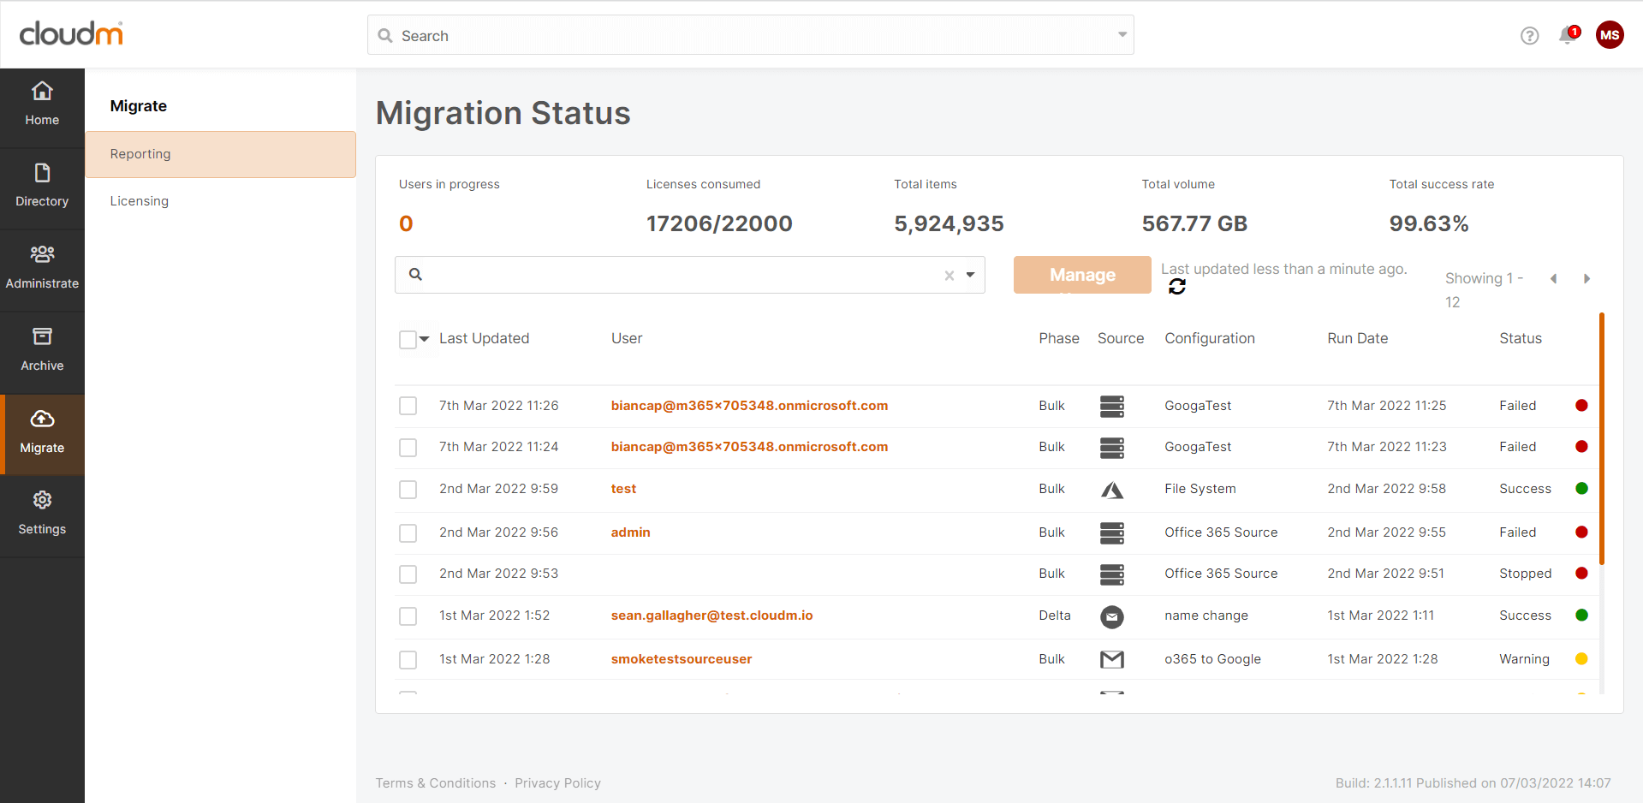
Task: Open the Archive section
Action: [x=42, y=350]
